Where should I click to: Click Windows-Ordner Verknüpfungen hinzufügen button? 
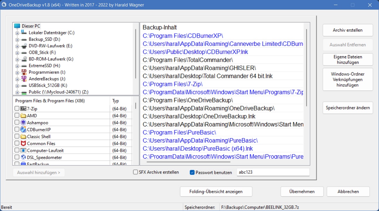[x=348, y=79]
